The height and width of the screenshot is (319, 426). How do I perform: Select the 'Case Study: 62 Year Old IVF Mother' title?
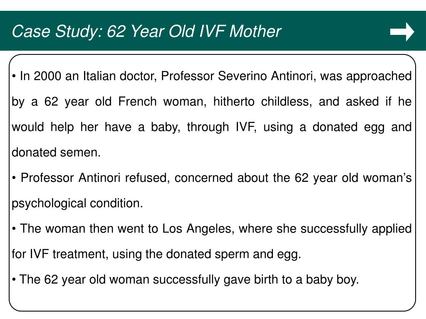pos(146,31)
